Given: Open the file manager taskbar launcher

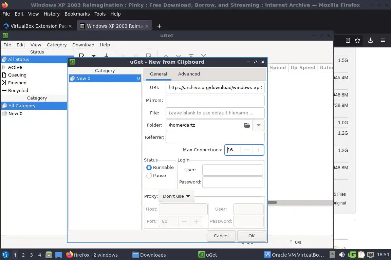Looking at the screenshot, I should (x=49, y=255).
